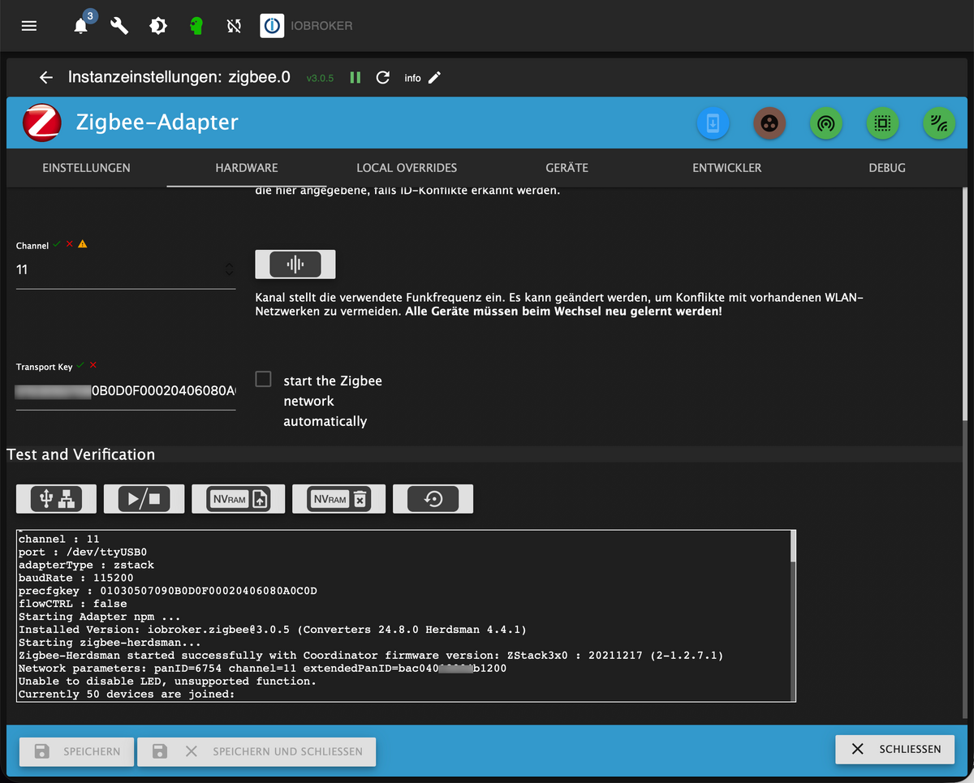Click the USB port test button
Image resolution: width=974 pixels, height=783 pixels.
click(56, 499)
